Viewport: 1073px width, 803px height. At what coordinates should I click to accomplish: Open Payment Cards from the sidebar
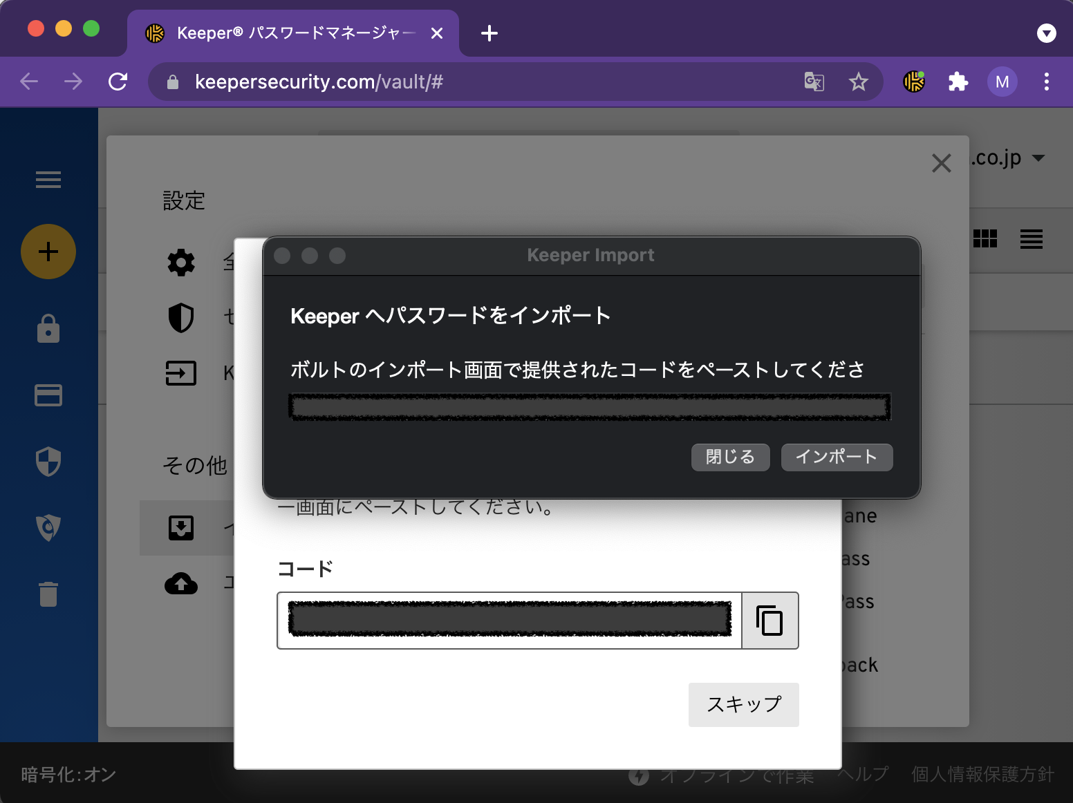point(48,395)
